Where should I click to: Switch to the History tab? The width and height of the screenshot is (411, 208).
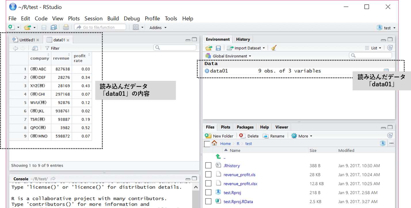click(x=243, y=39)
